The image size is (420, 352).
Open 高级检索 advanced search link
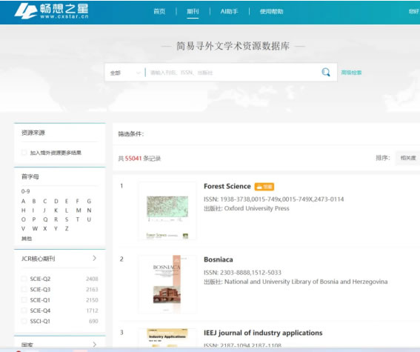coord(351,73)
